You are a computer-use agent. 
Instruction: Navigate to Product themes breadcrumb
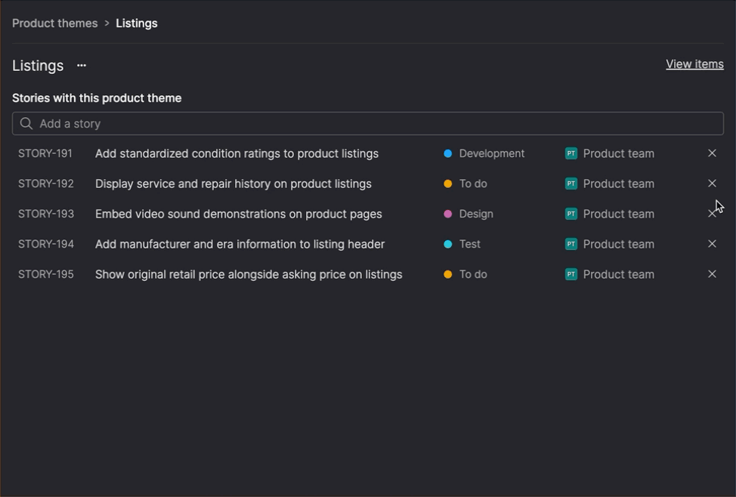point(54,23)
